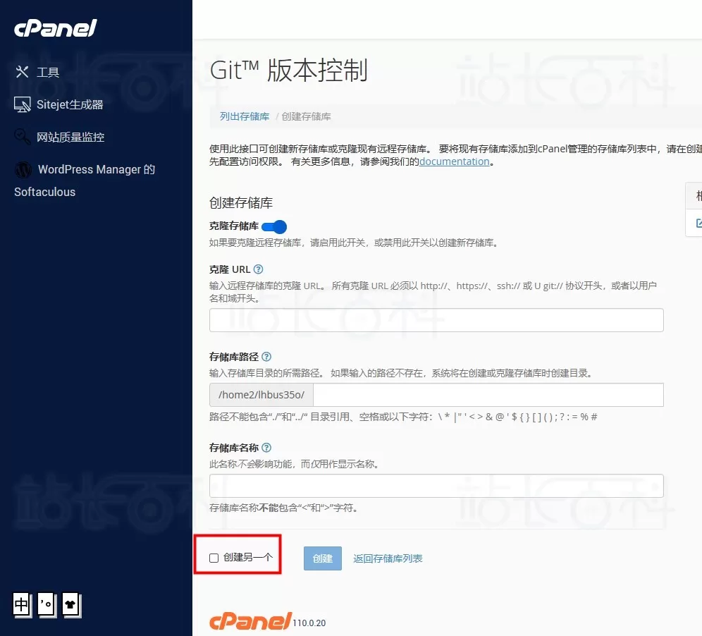Click 返回存储库列表 link
This screenshot has height=636, width=702.
point(388,558)
